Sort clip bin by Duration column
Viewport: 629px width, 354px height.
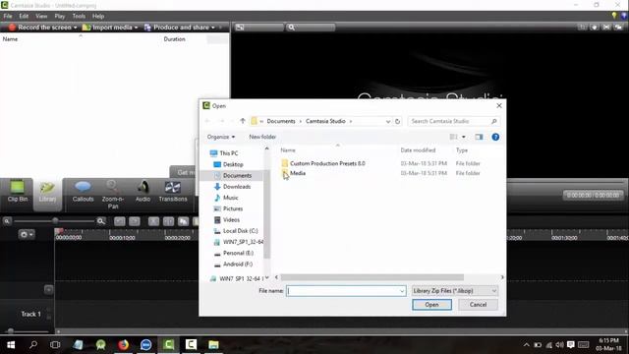coord(174,39)
